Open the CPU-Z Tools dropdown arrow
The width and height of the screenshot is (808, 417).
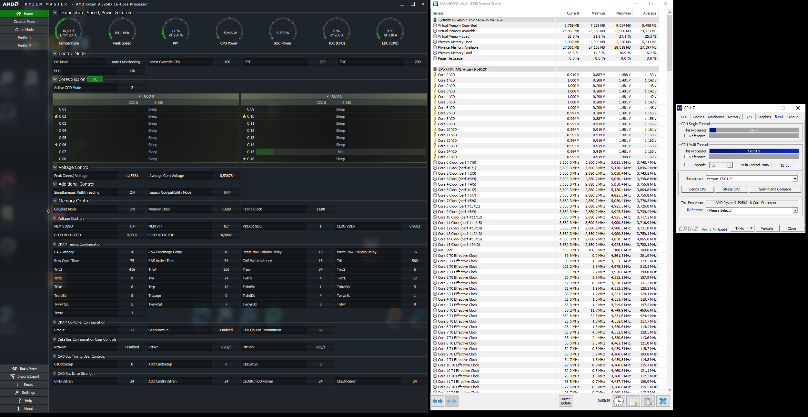751,228
